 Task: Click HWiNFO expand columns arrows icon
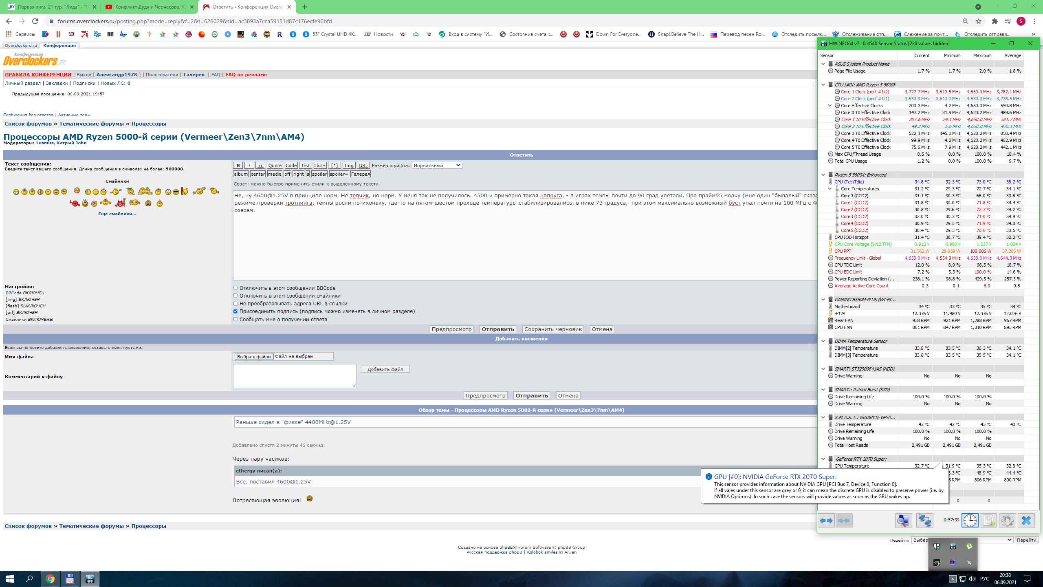(827, 521)
